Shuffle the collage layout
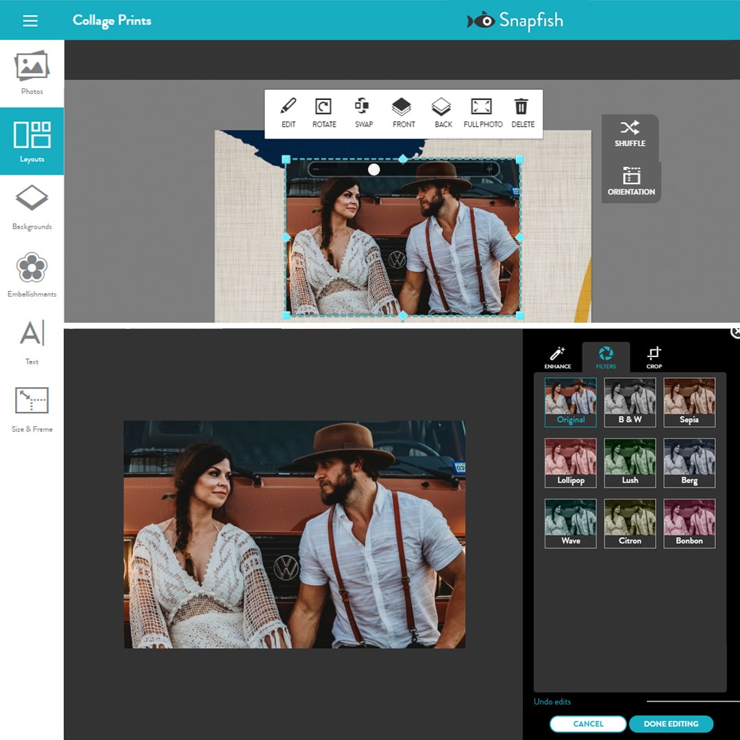740x740 pixels. click(x=630, y=133)
